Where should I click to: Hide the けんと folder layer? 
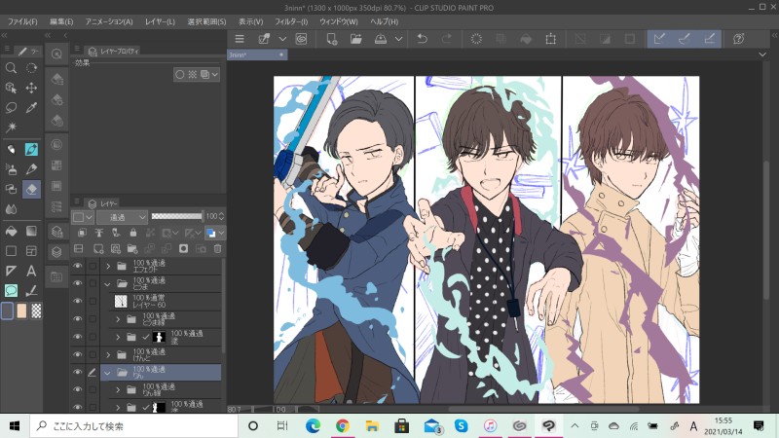coord(78,354)
